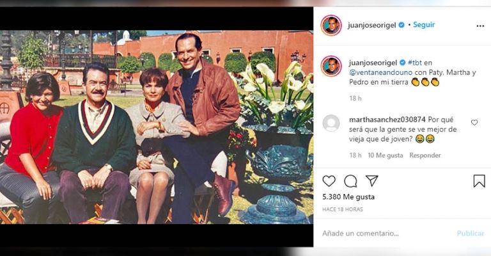Viewport: 491px width, 256px height.
Task: Open the comment speech bubble icon
Action: [350, 181]
